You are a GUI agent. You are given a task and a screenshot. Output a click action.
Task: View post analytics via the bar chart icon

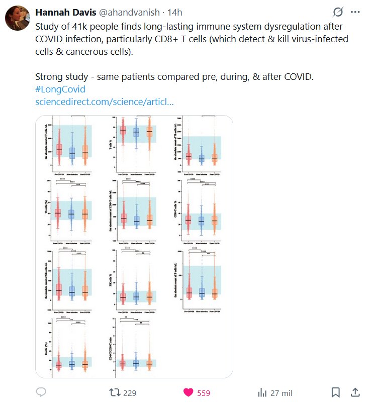pyautogui.click(x=262, y=392)
